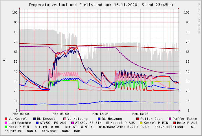The image size is (202, 136).
Task: Select the Mon 12:00 time axis label
Action: (100, 114)
